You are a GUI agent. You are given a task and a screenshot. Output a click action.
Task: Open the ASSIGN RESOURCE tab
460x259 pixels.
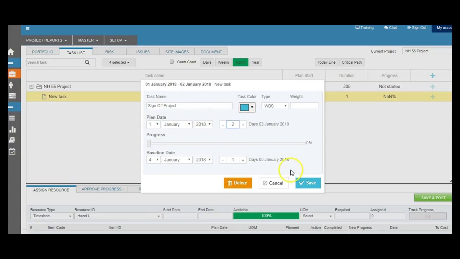click(51, 190)
